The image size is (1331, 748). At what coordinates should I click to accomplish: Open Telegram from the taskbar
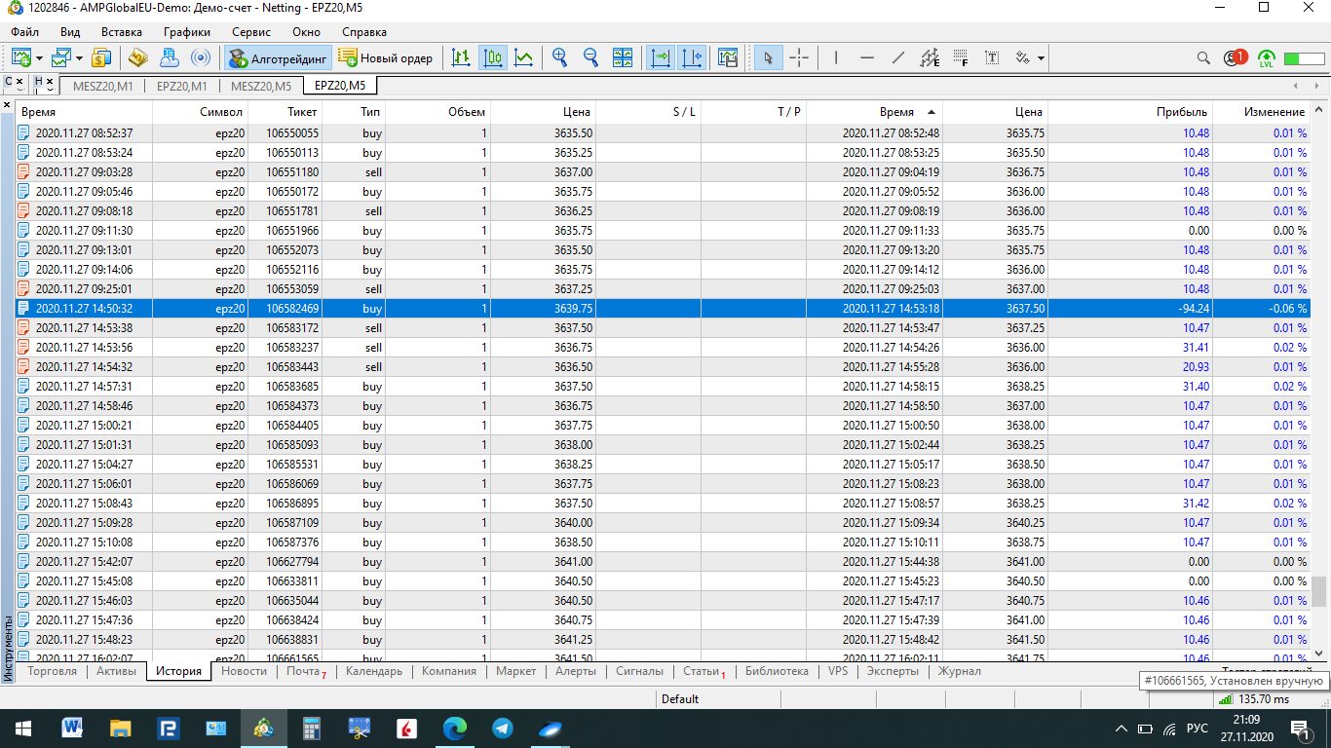[503, 728]
